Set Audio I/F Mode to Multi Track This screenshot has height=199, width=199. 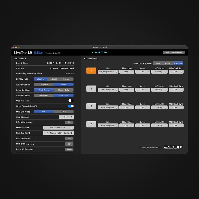tap(63, 95)
